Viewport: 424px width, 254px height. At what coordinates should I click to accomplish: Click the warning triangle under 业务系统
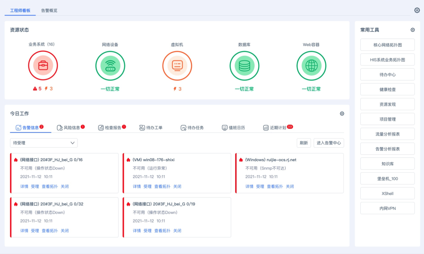[x=35, y=88]
